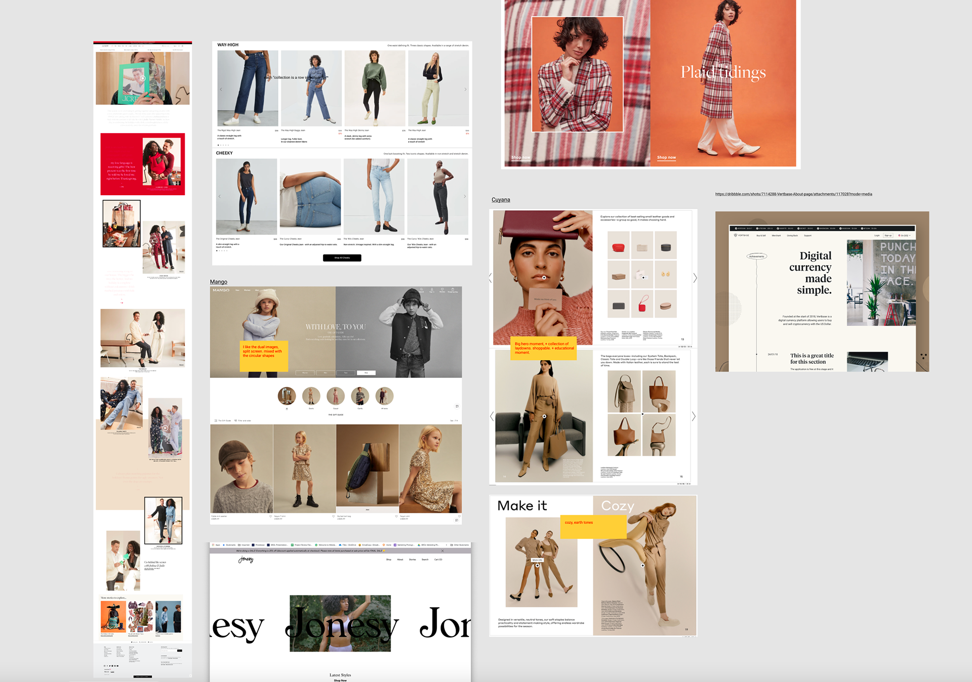The width and height of the screenshot is (972, 682).
Task: Click the Achievements oval on Vertbase
Action: [x=757, y=257]
